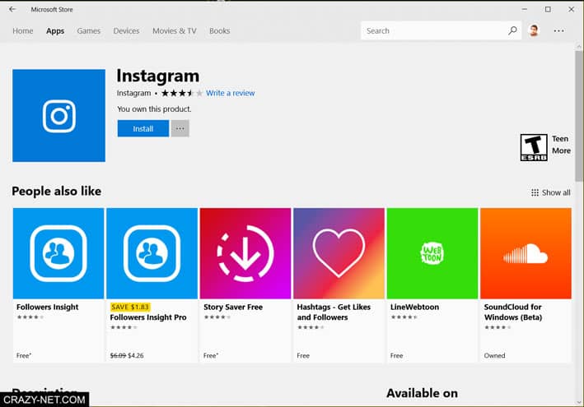Image resolution: width=584 pixels, height=407 pixels.
Task: Click the search magnifier icon
Action: coord(512,30)
